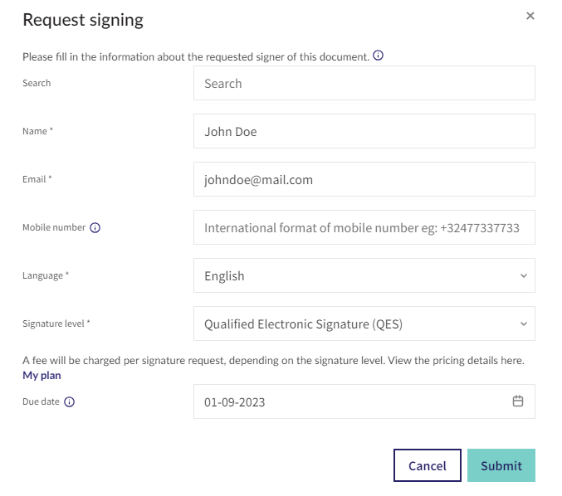Open the My plan link

coord(42,375)
